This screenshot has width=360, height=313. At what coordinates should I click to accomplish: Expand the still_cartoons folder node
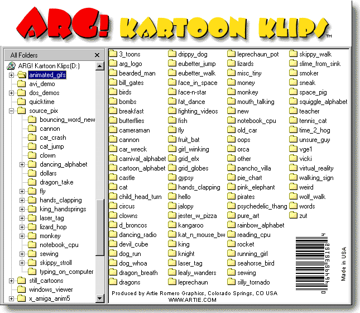[x=11, y=281]
